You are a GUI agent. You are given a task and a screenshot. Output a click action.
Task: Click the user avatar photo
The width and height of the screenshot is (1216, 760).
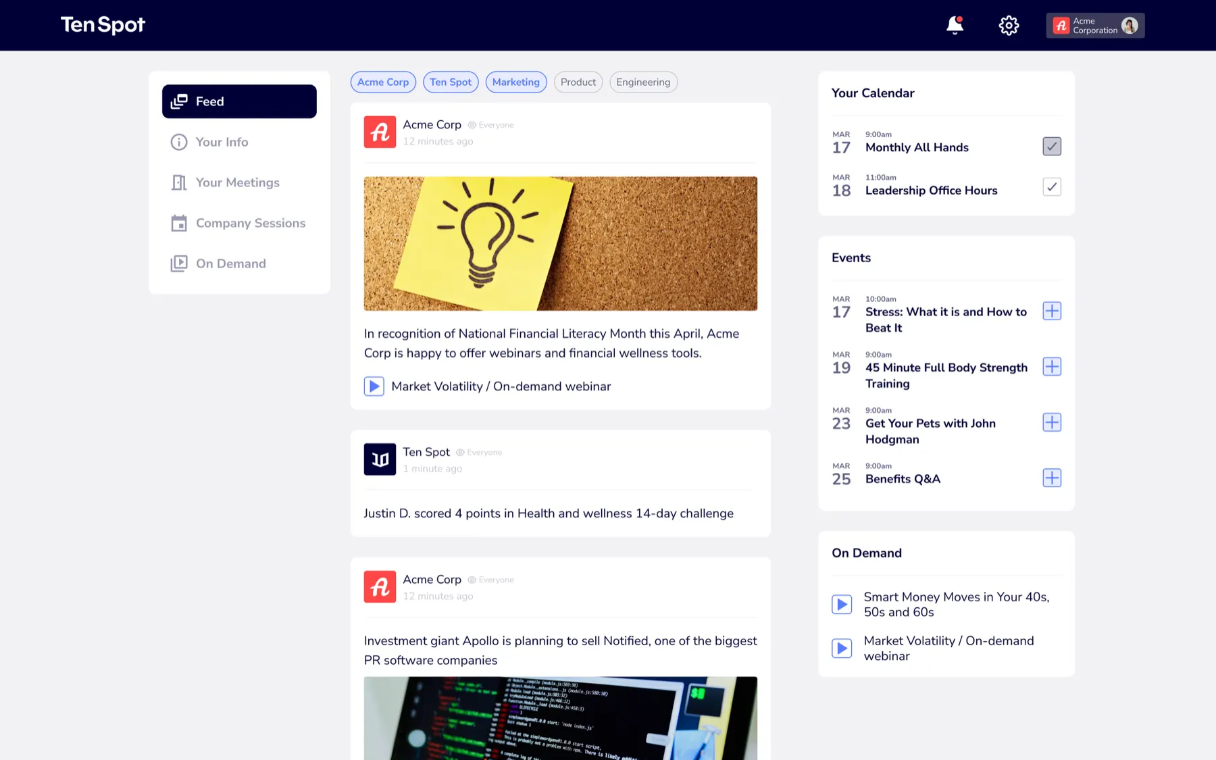tap(1130, 26)
